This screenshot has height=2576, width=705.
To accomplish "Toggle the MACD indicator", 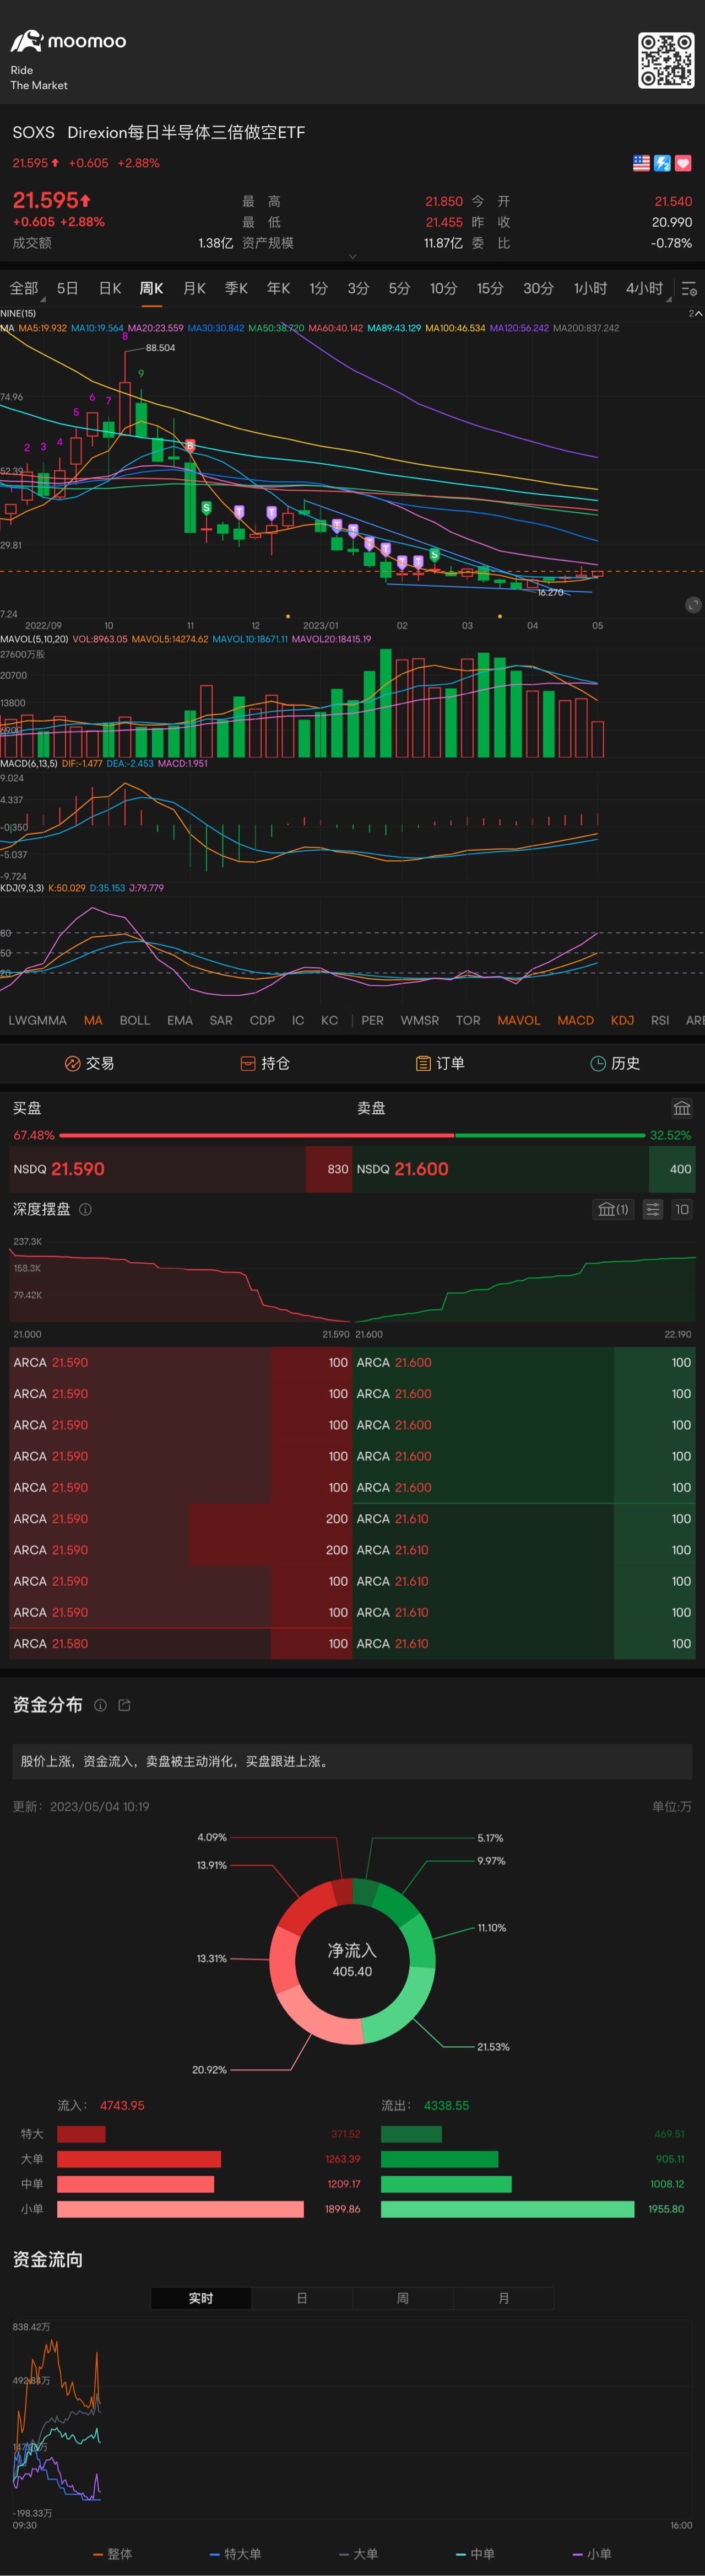I will pos(575,1020).
